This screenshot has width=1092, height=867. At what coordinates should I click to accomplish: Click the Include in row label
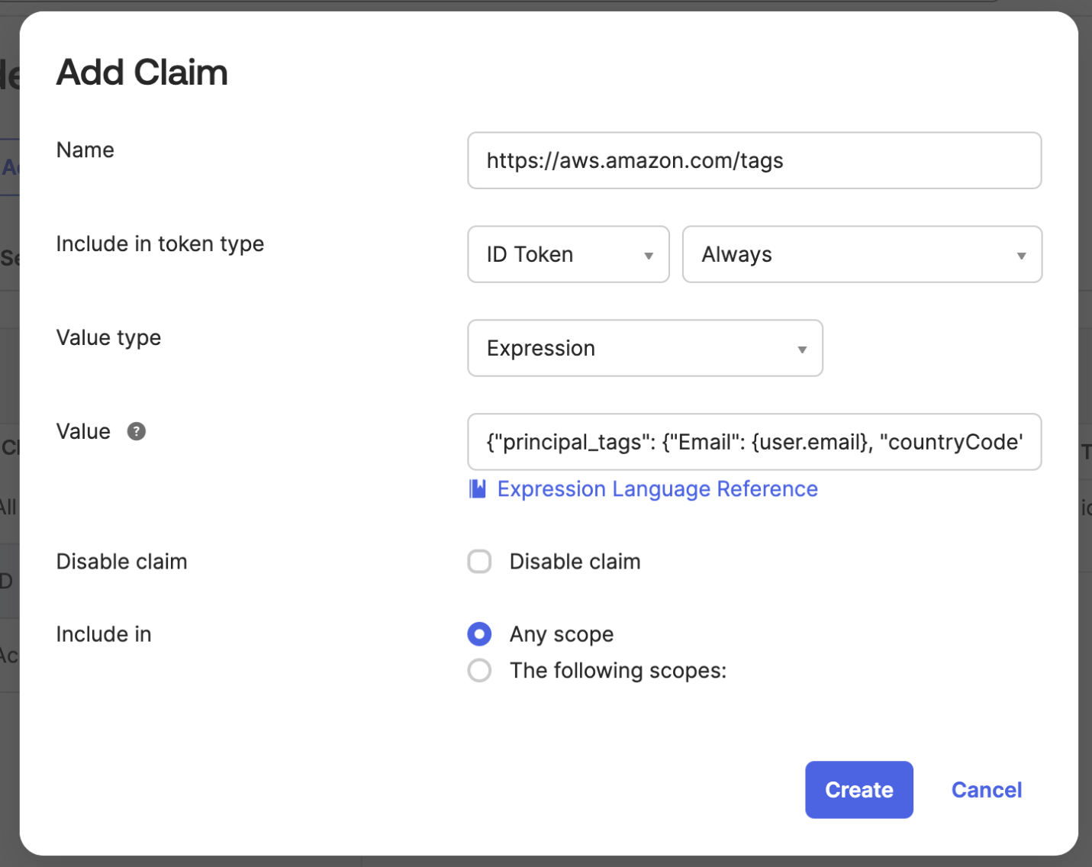(x=104, y=634)
